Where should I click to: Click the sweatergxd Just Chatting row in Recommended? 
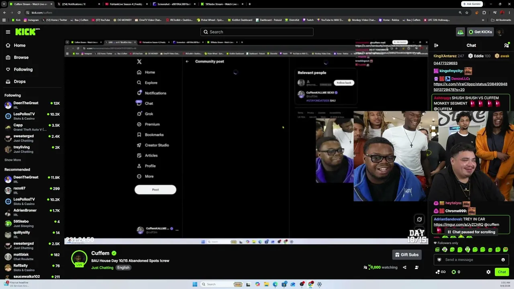(32, 246)
